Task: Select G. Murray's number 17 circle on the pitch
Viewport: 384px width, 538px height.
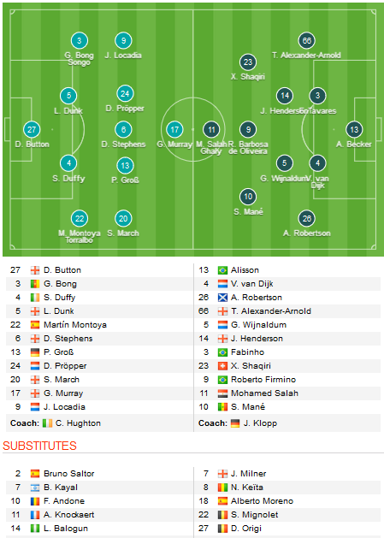Action: 174,130
